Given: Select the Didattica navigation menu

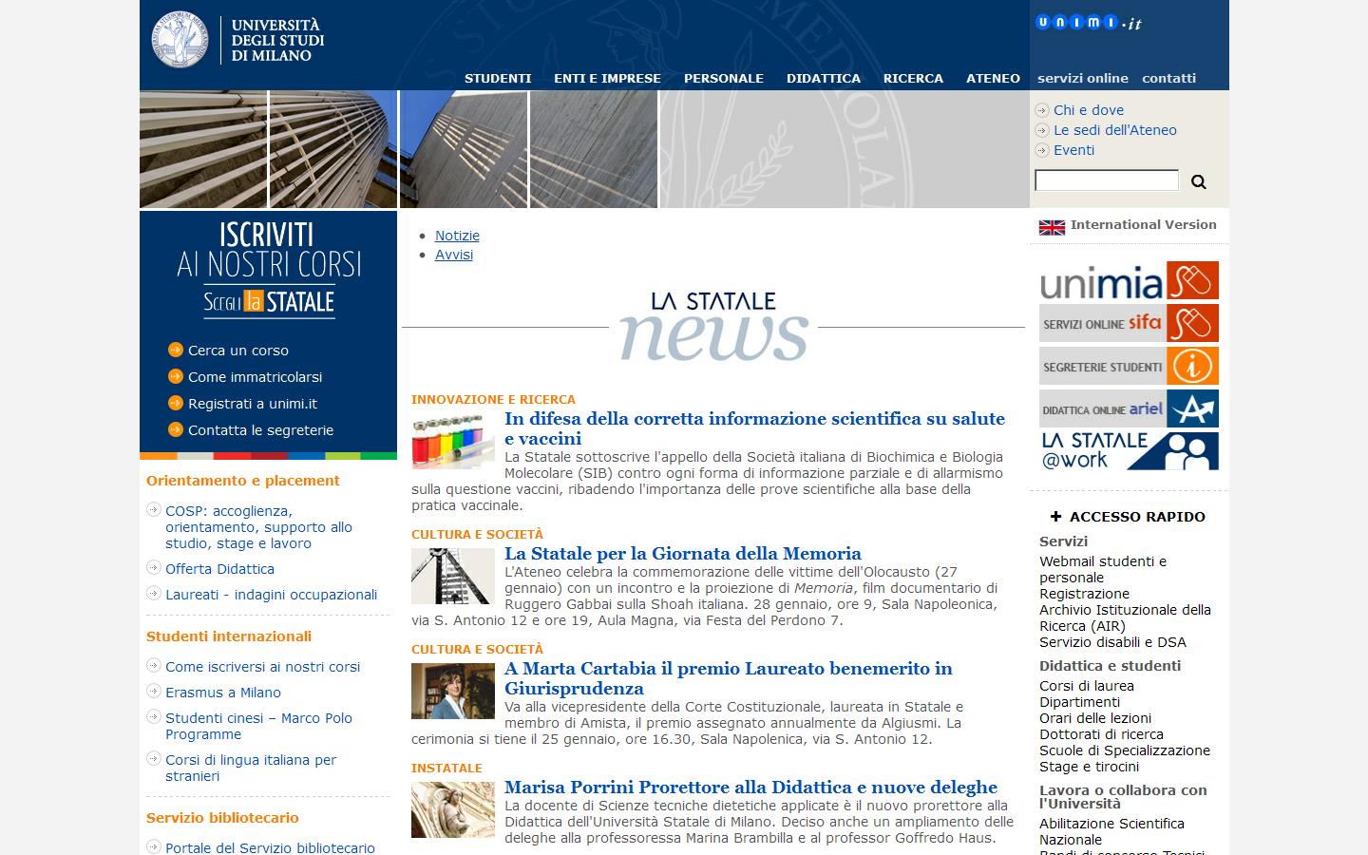Looking at the screenshot, I should (823, 79).
